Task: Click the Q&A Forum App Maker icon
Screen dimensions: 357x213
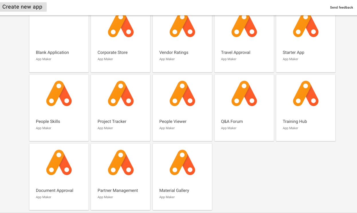Action: [244, 94]
